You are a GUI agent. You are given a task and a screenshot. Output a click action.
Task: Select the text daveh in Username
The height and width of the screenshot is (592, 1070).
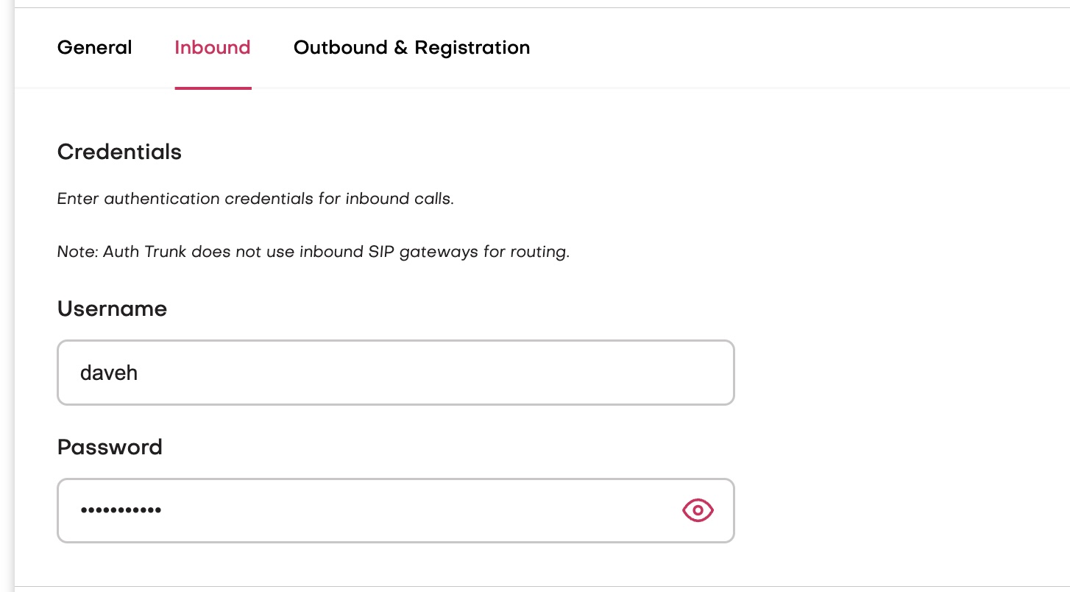coord(109,373)
